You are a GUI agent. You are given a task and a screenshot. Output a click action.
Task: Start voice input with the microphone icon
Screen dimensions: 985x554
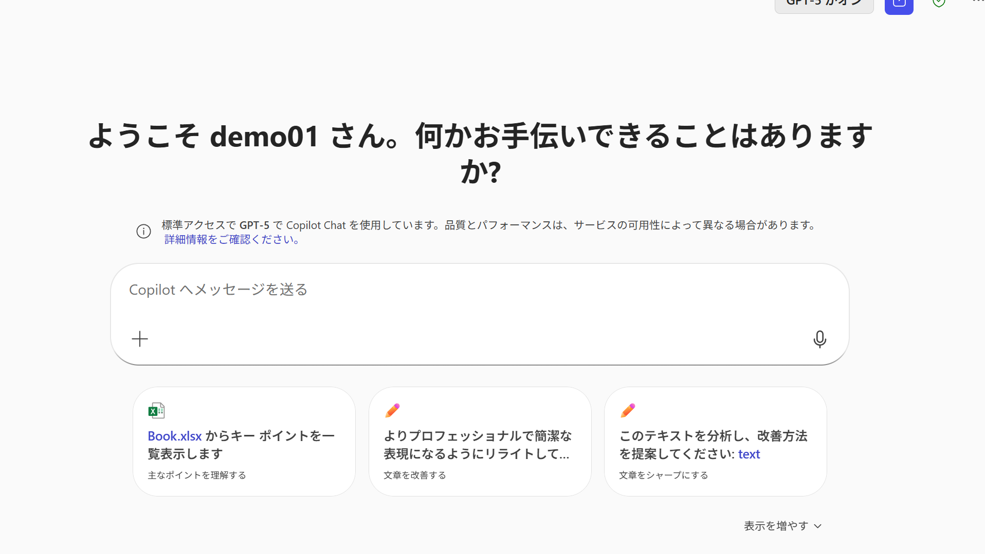coord(820,339)
